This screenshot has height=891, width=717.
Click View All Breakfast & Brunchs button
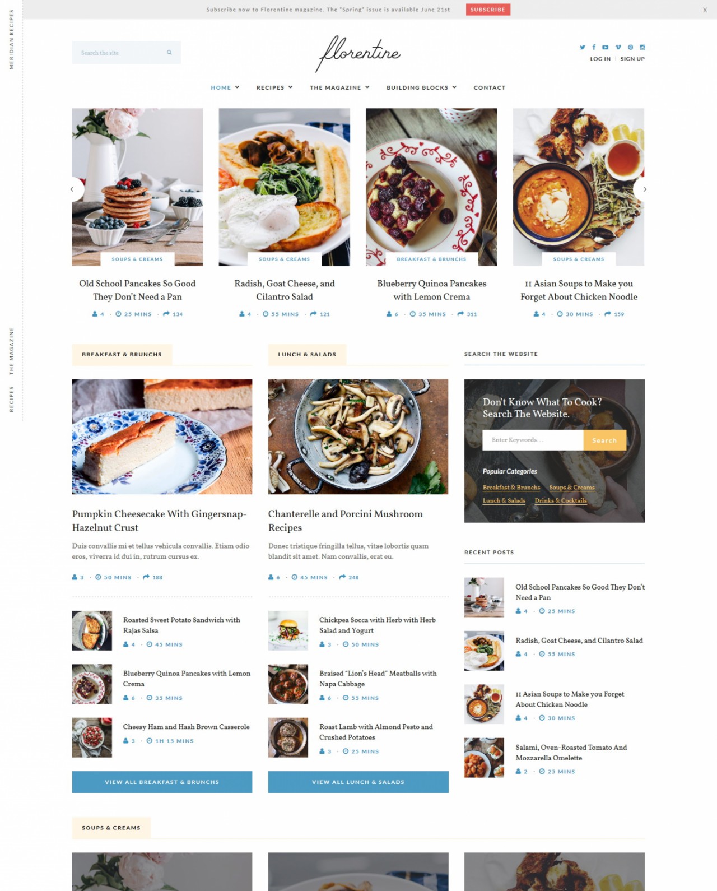[162, 782]
